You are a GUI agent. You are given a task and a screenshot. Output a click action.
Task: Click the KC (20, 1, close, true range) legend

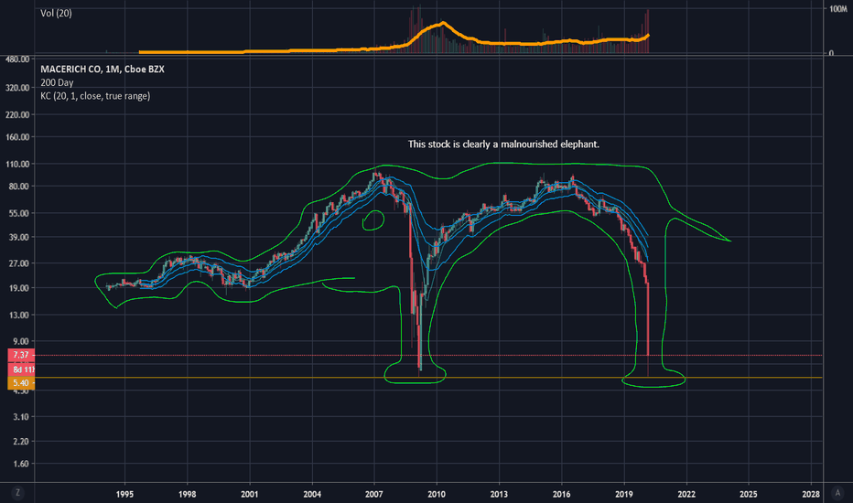tap(95, 96)
